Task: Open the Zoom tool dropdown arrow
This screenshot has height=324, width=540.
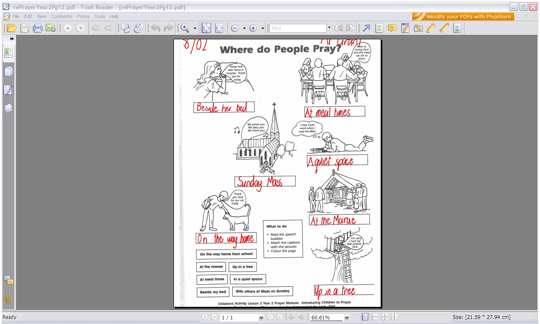Action: point(195,28)
